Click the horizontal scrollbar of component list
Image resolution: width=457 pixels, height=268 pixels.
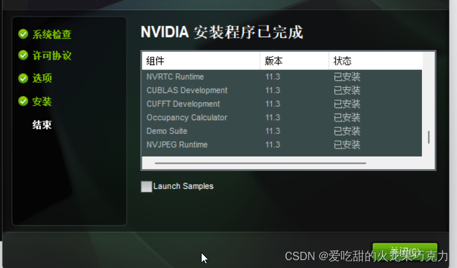260,163
